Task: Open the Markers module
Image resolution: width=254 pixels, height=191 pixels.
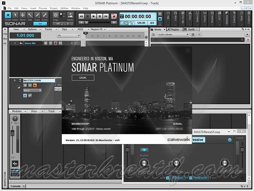Action: [227, 18]
